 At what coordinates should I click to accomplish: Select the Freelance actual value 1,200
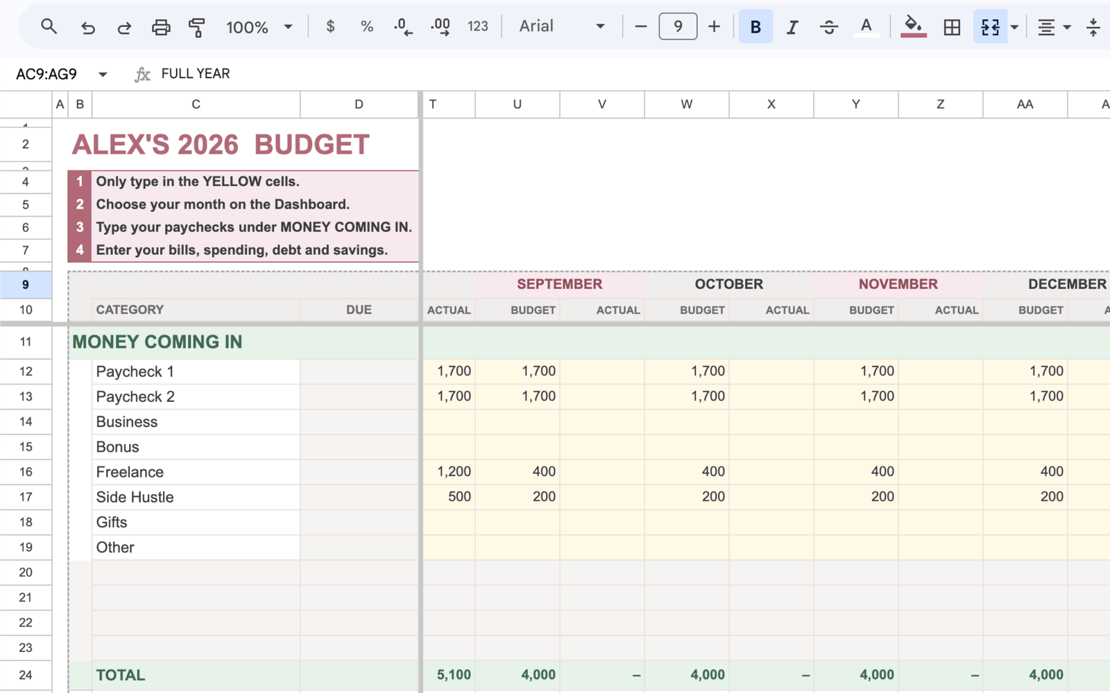pyautogui.click(x=449, y=472)
